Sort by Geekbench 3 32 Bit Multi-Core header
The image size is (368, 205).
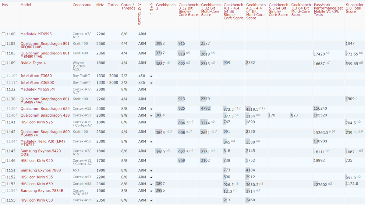point(211,10)
